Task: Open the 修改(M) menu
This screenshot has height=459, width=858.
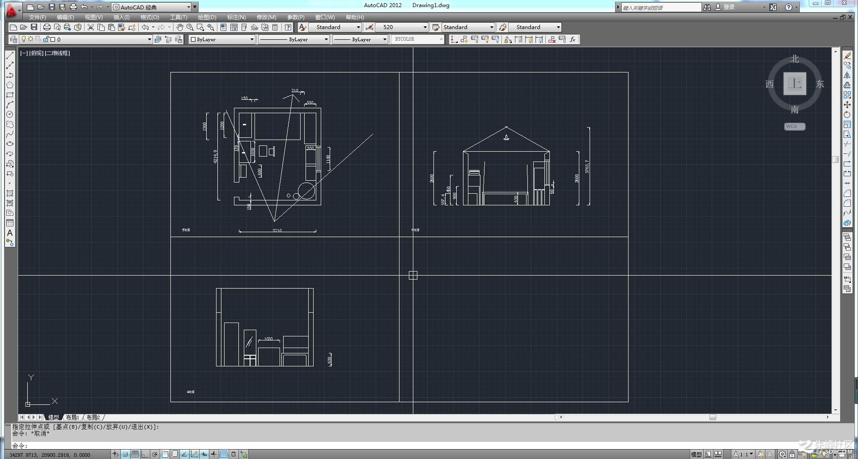Action: 266,17
